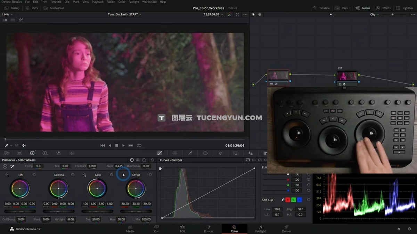Toggle the Effects panel button
The height and width of the screenshot is (234, 417).
383,8
